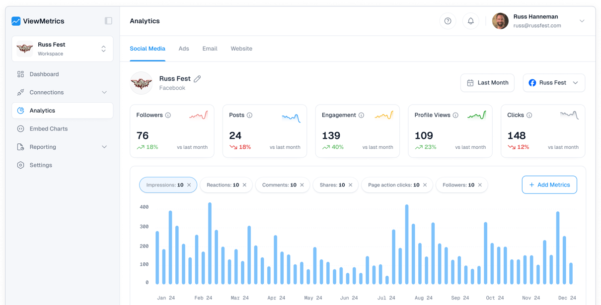
Task: Open the Dashboard sidebar icon
Action: tap(20, 73)
